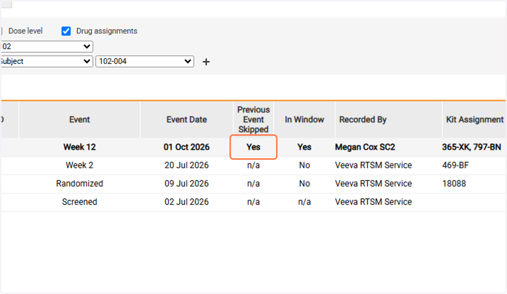Viewport: 507px width, 294px height.
Task: Open the site dropdown showing 02
Action: pos(46,46)
